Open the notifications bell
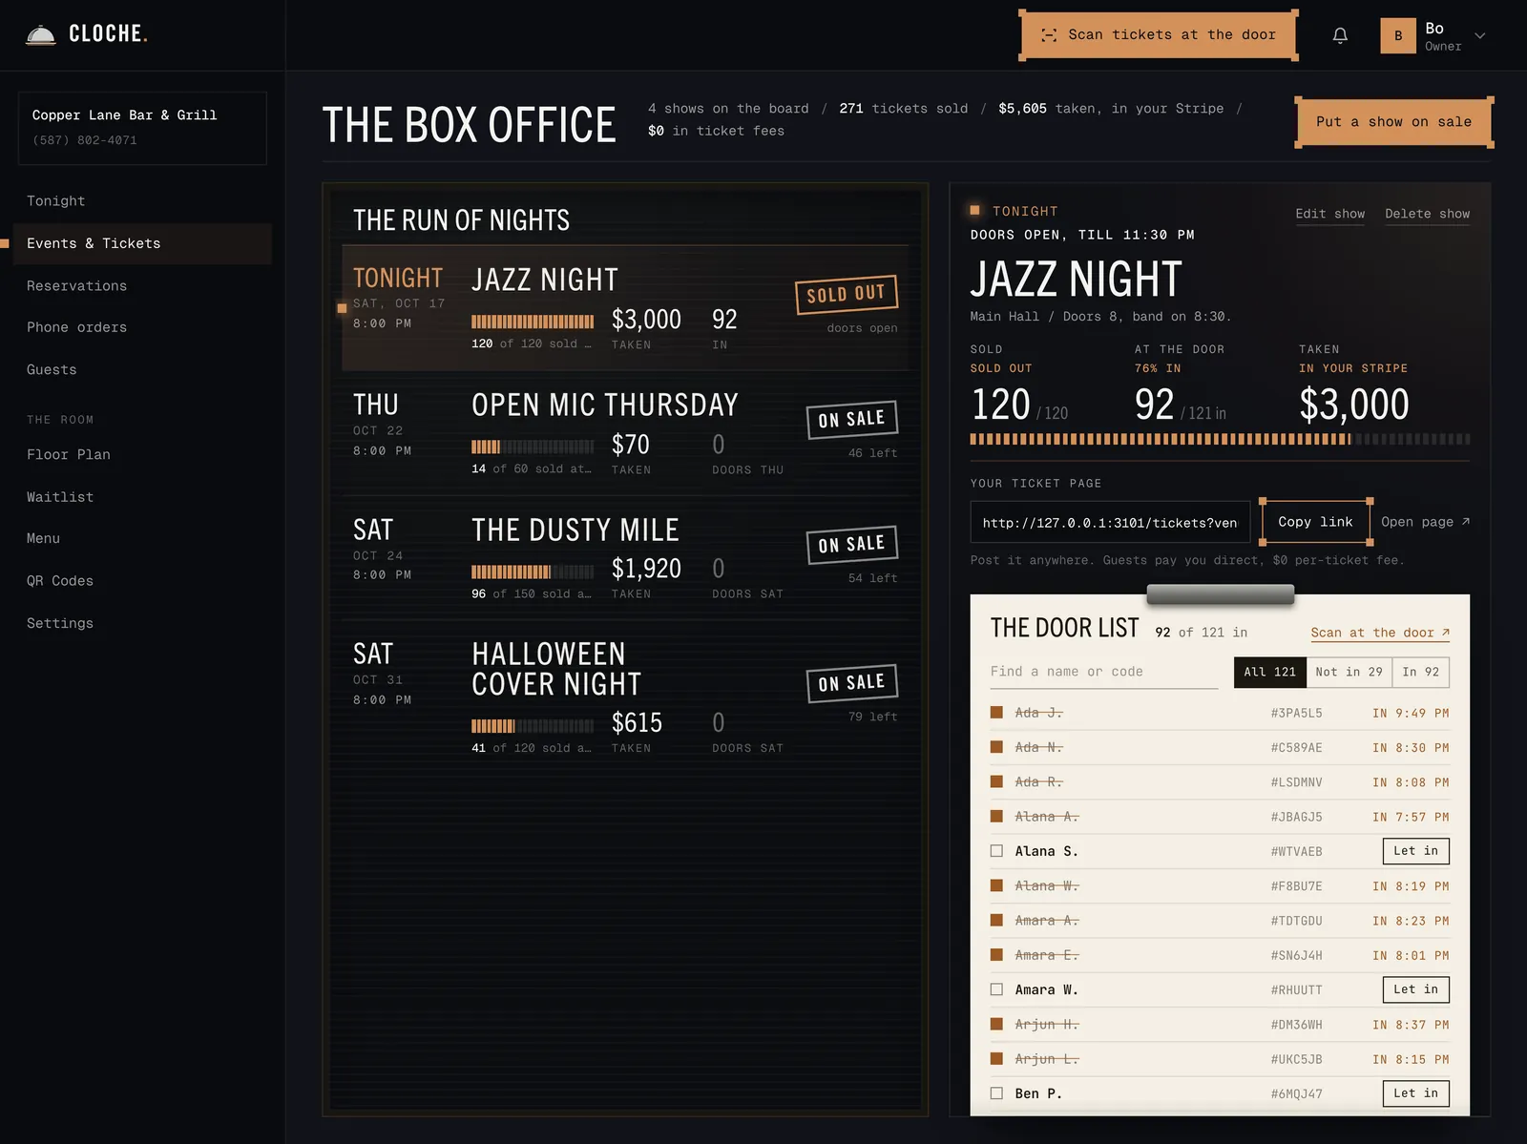This screenshot has height=1144, width=1527. 1340,35
